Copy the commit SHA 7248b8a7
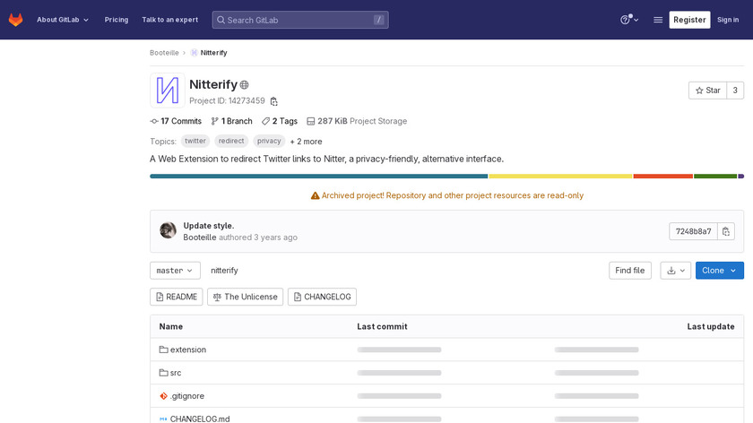 [726, 231]
